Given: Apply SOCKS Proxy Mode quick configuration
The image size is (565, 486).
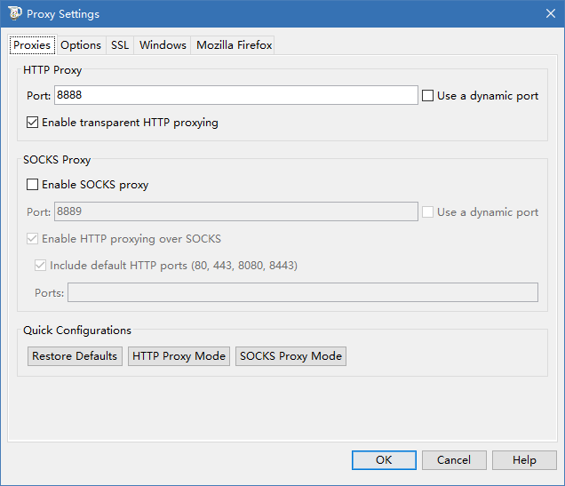Looking at the screenshot, I should (290, 356).
